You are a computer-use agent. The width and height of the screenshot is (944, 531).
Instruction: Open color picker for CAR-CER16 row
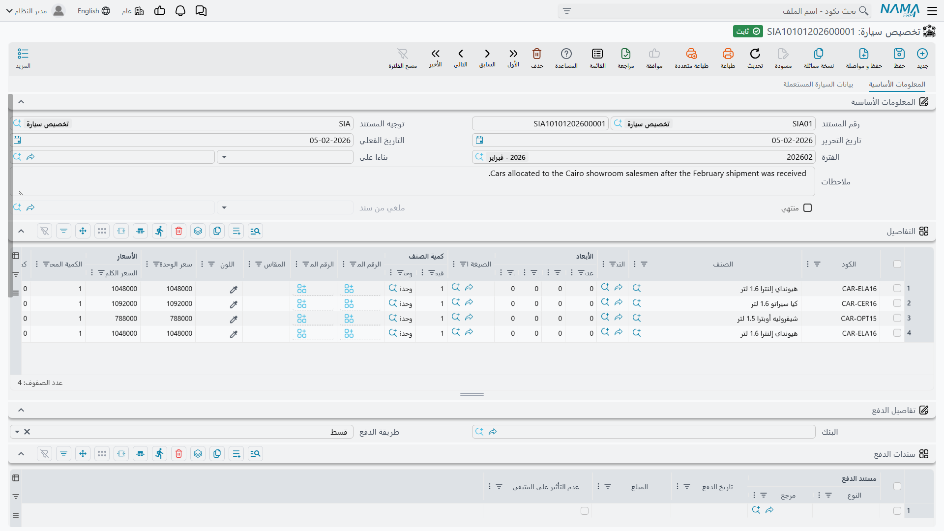tap(234, 304)
